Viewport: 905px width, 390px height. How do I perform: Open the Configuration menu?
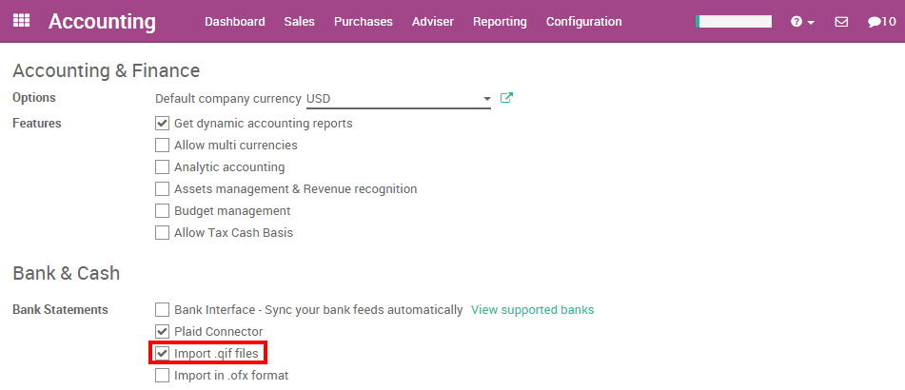point(583,21)
